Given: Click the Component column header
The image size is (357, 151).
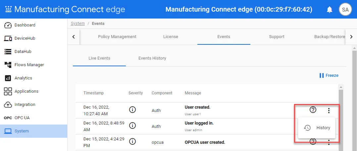Looking at the screenshot, I should [162, 93].
